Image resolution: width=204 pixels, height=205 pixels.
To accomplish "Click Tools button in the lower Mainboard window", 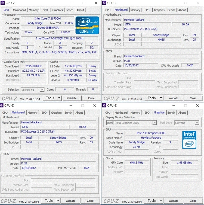I will click(49, 201).
